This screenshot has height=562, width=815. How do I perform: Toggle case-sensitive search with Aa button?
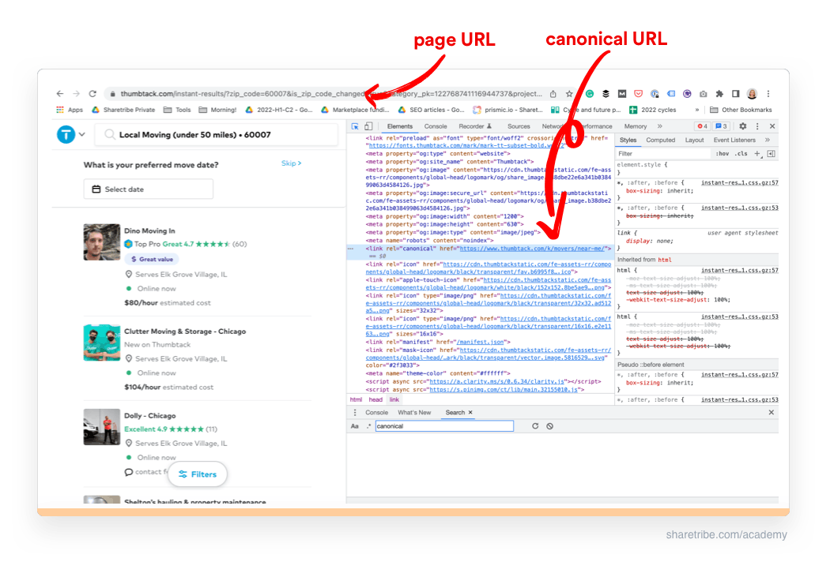(x=355, y=426)
